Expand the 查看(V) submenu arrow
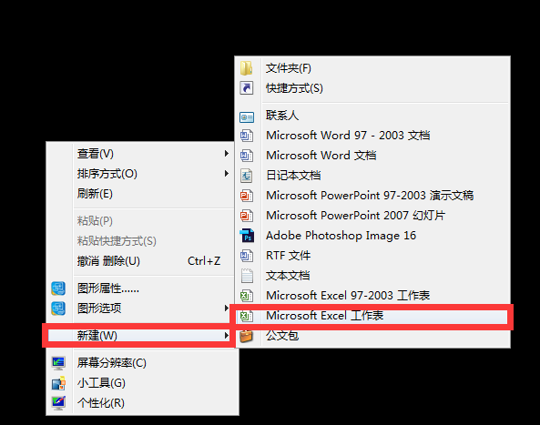The width and height of the screenshot is (540, 425). pos(226,154)
